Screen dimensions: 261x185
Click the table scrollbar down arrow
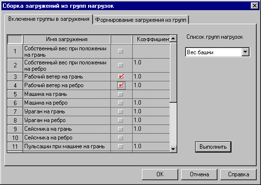(173, 149)
